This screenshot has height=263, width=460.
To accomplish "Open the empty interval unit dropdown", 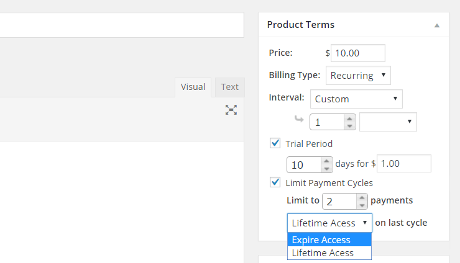I will (x=388, y=122).
